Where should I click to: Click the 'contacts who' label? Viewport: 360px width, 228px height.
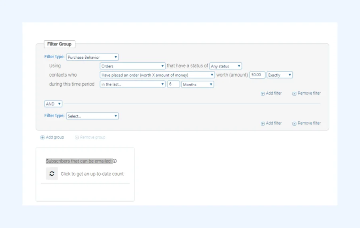63,75
